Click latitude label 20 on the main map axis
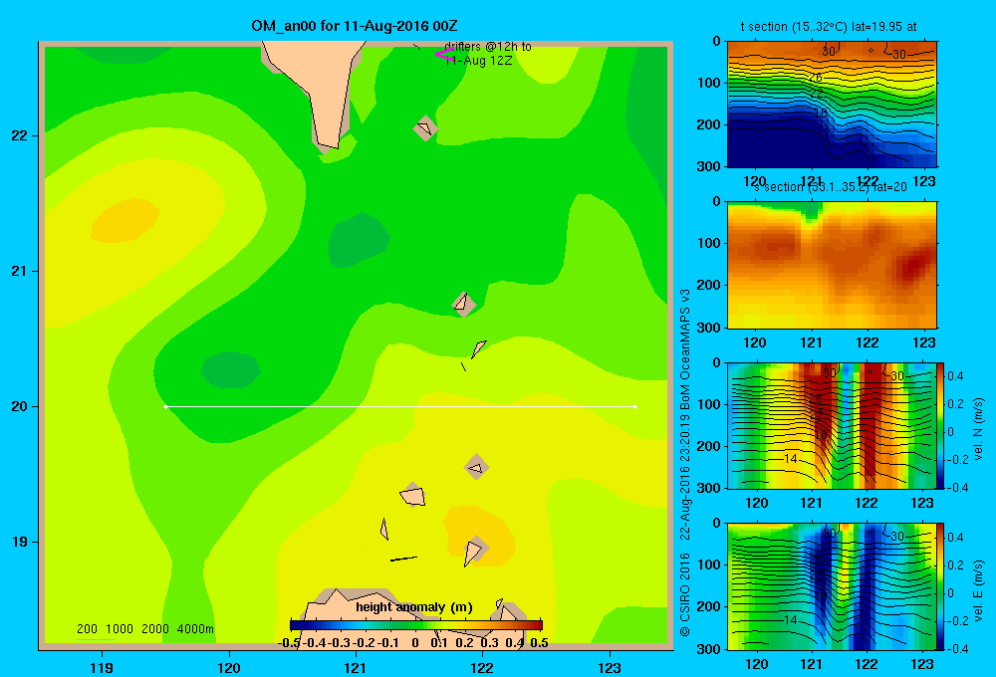The height and width of the screenshot is (677, 996). (x=19, y=406)
